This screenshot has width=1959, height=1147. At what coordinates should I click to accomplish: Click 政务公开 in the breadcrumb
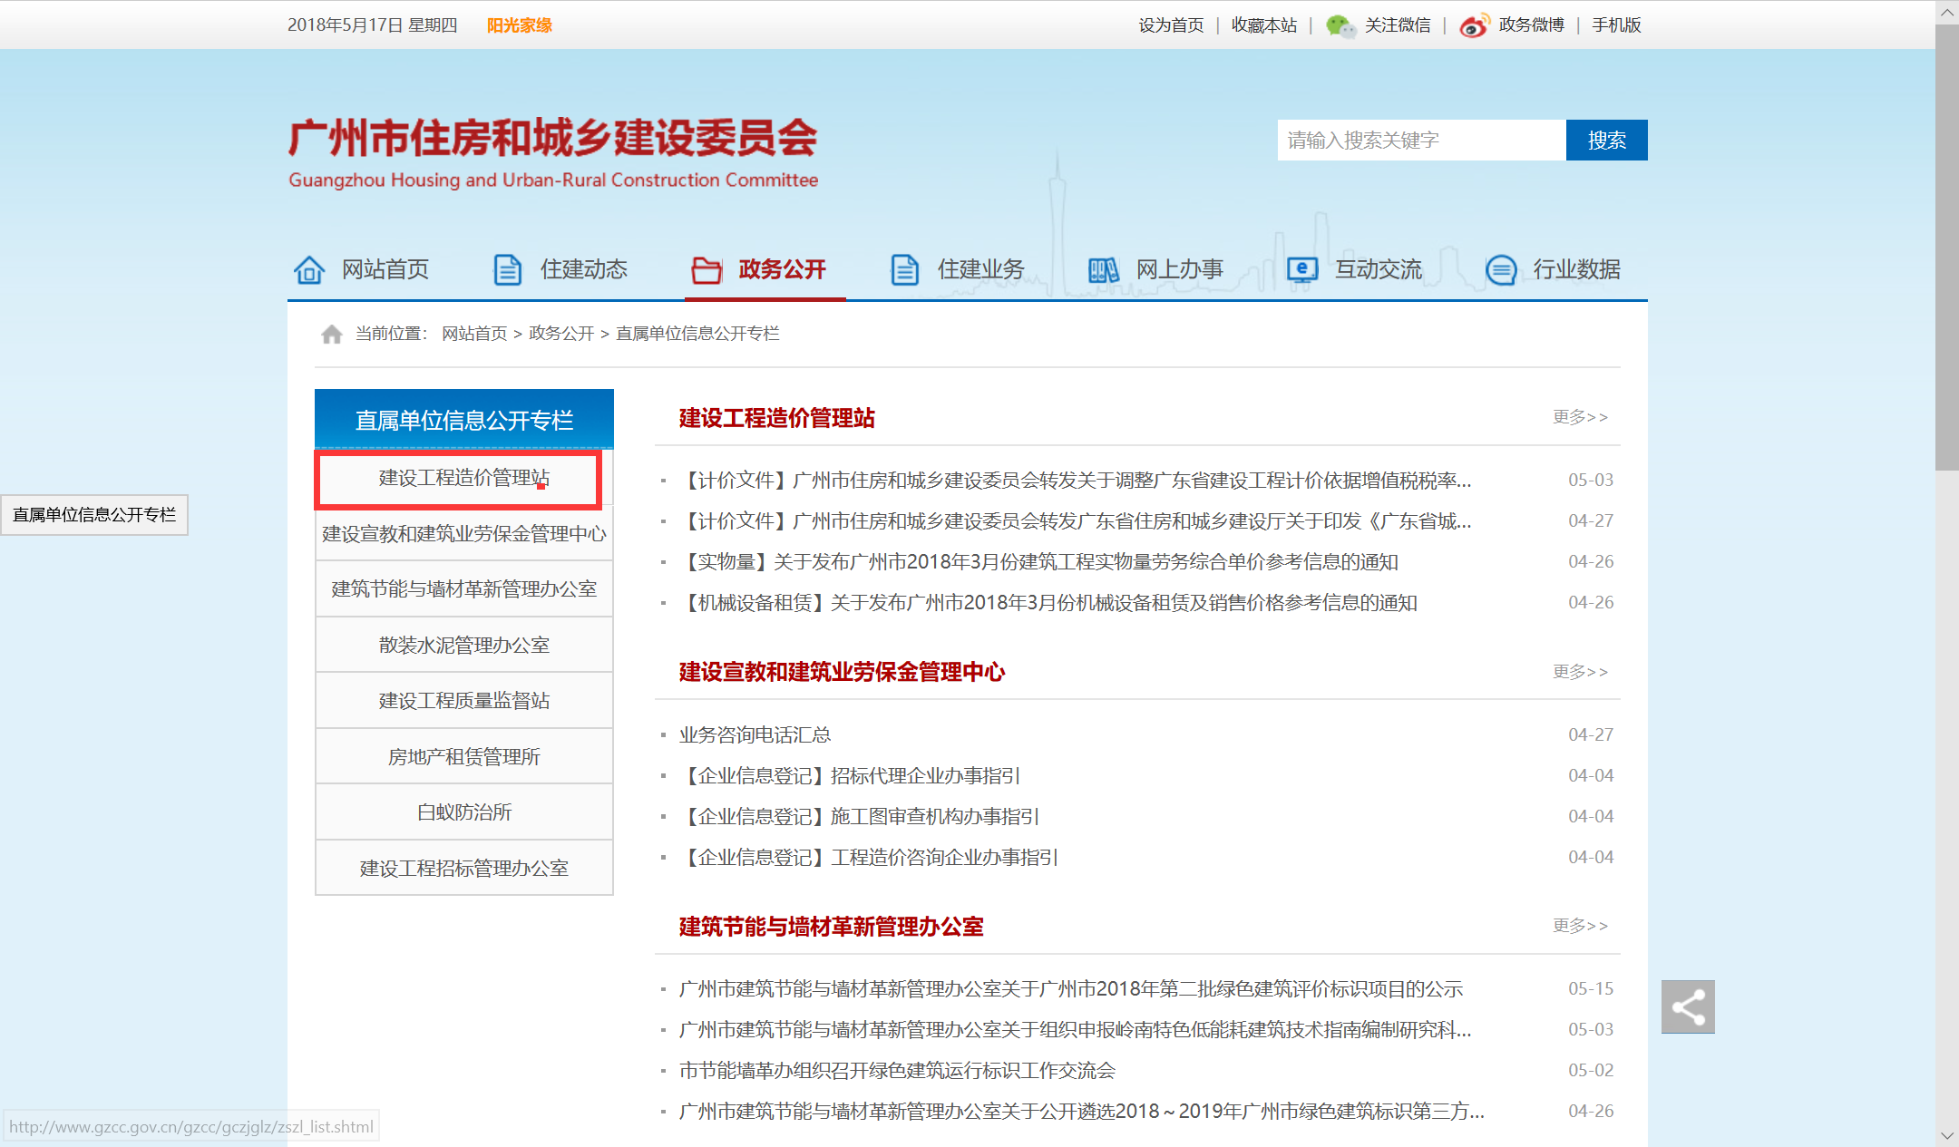[x=561, y=334]
